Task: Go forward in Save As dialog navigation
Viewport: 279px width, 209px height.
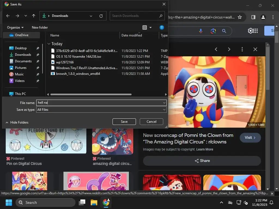Action: (x=17, y=16)
